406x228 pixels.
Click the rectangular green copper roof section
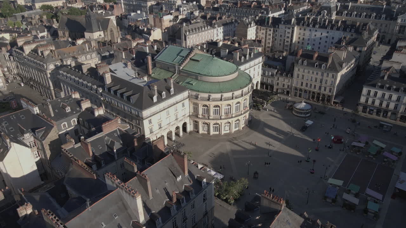pos(172,54)
